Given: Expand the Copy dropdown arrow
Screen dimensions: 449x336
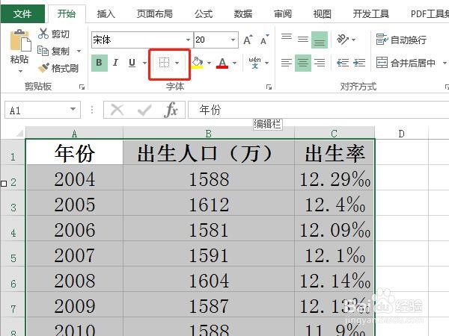Looking at the screenshot, I should coord(79,51).
